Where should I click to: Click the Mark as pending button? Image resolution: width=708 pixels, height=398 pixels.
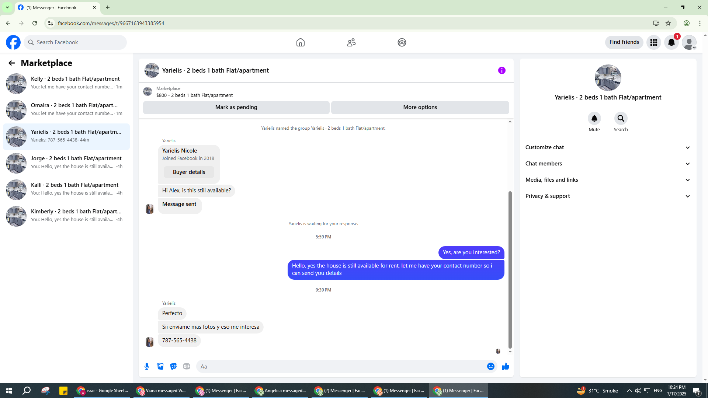tap(236, 107)
